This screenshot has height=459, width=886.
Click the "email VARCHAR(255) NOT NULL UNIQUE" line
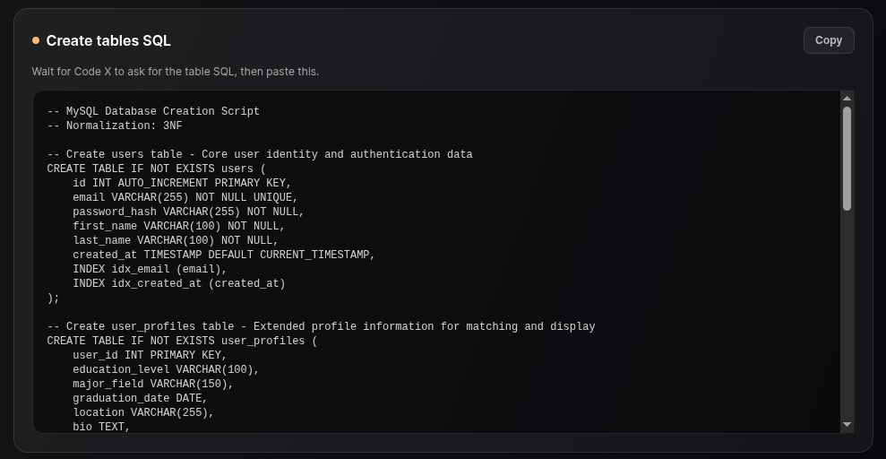(x=185, y=198)
